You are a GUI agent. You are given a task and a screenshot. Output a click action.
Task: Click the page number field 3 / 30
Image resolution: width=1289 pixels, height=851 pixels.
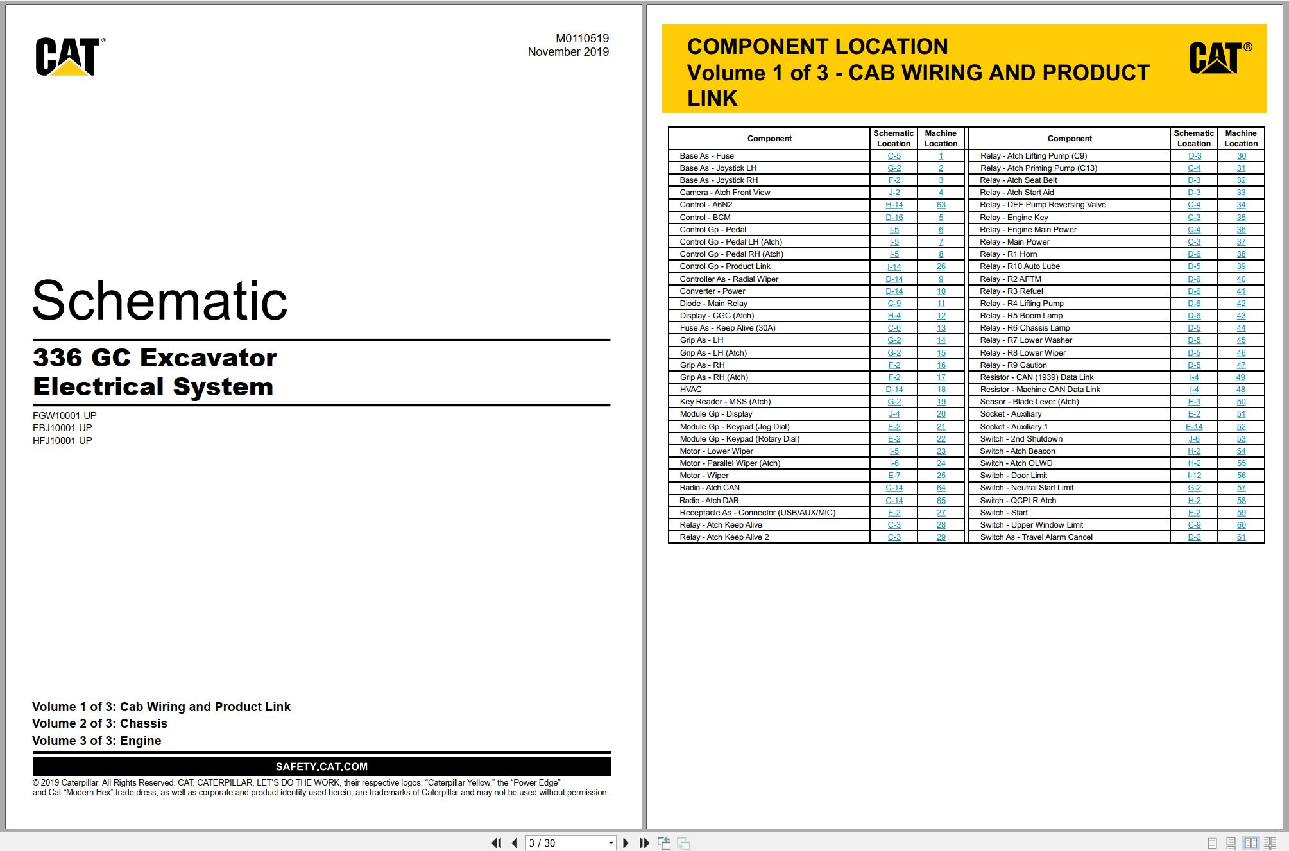[566, 843]
